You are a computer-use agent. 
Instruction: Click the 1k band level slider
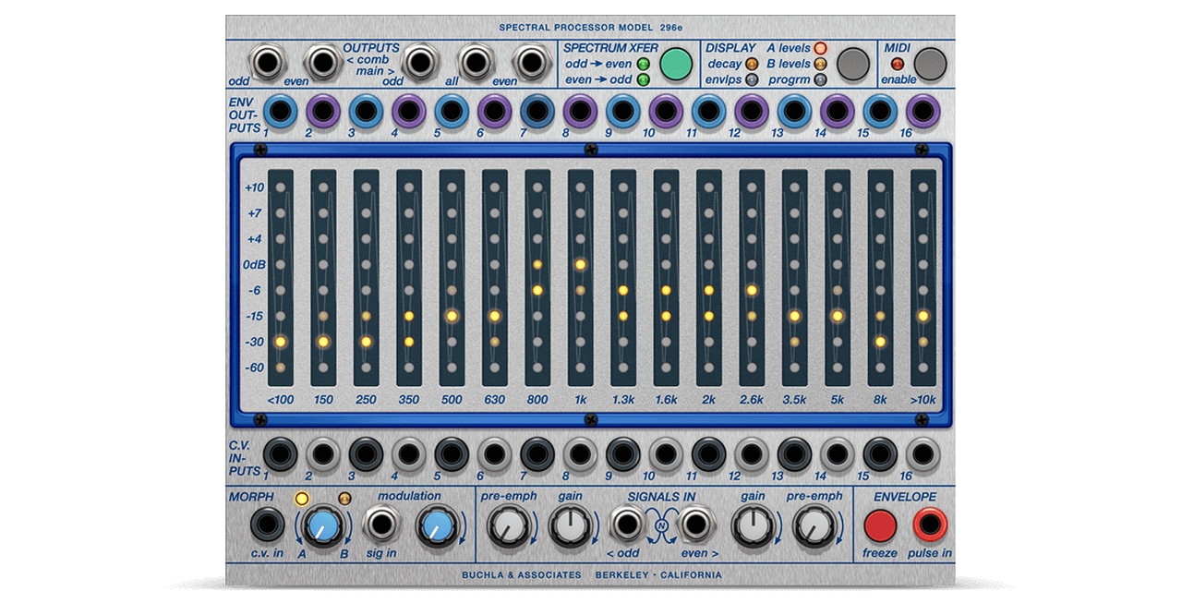click(x=580, y=277)
